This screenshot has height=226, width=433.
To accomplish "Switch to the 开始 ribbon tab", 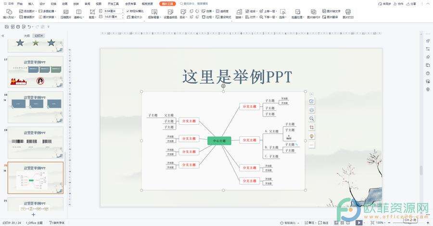I will [20, 4].
